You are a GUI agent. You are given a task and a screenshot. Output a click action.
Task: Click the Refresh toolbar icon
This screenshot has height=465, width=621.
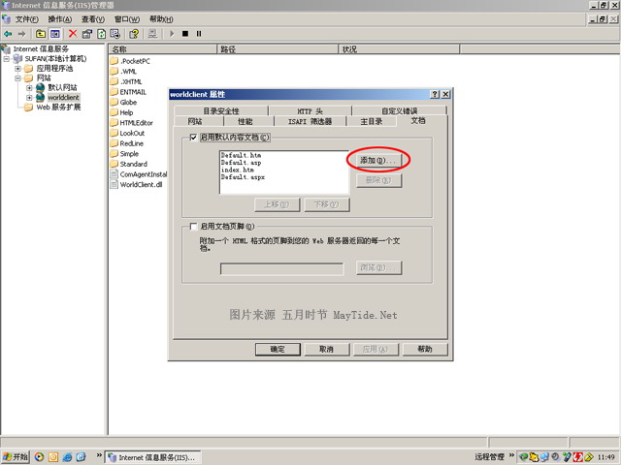[102, 34]
